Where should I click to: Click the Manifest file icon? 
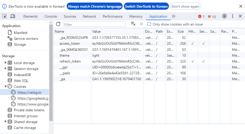click(10, 32)
